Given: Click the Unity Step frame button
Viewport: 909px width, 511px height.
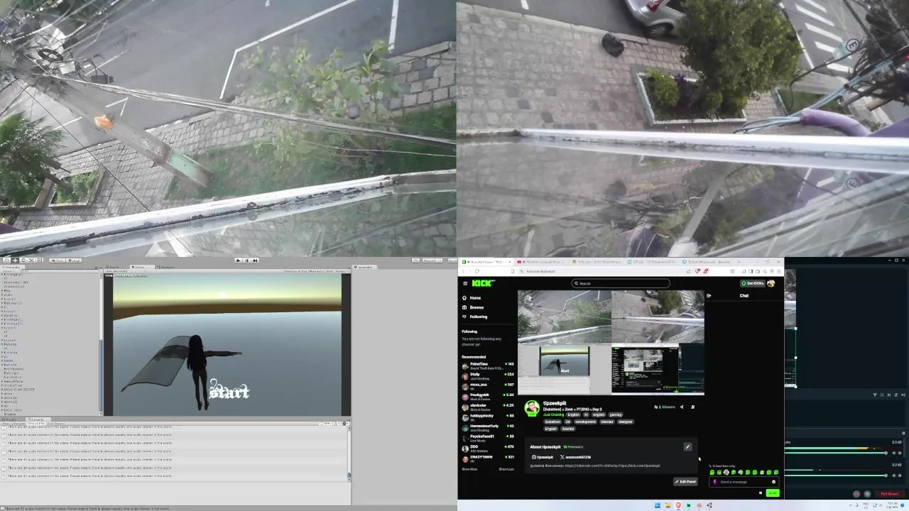Looking at the screenshot, I should (x=255, y=260).
